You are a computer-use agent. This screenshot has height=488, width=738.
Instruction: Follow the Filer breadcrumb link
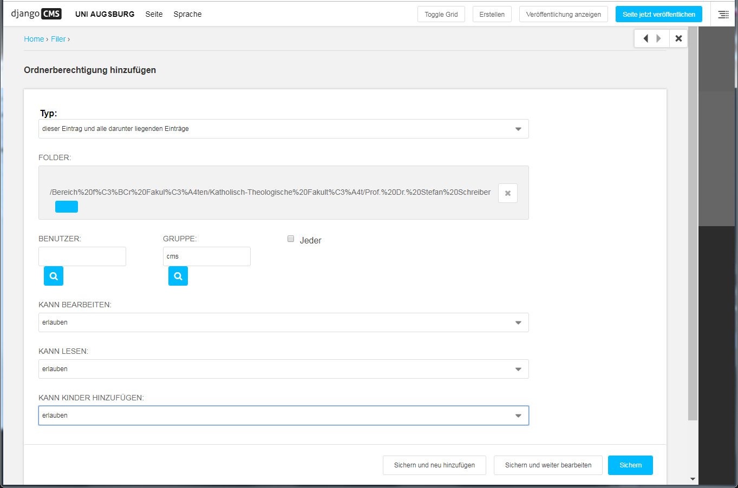pyautogui.click(x=58, y=39)
